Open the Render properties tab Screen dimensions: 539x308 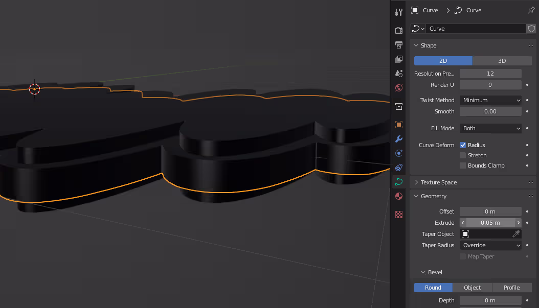tap(399, 30)
